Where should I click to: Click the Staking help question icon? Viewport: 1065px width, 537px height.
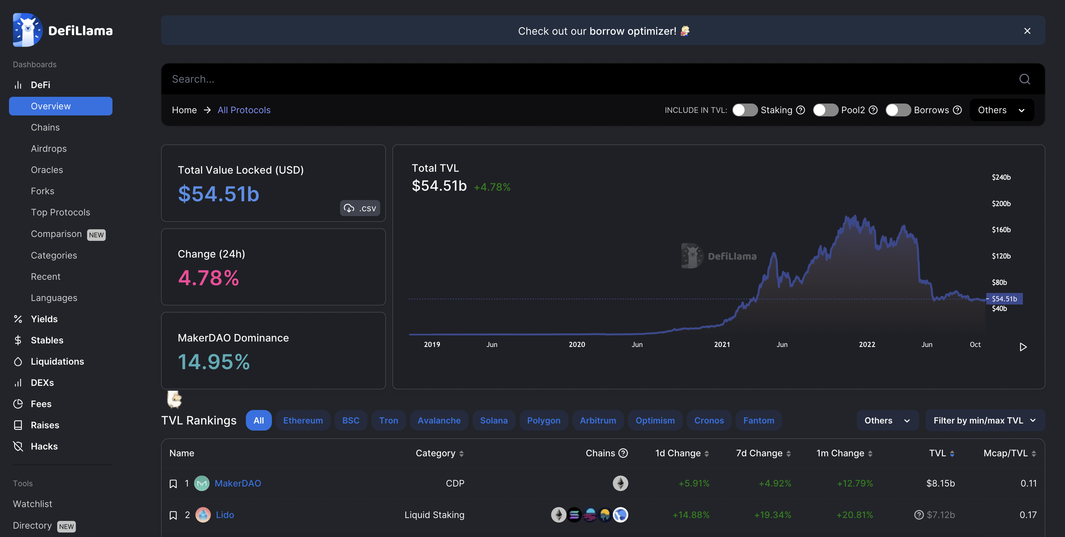pyautogui.click(x=801, y=110)
